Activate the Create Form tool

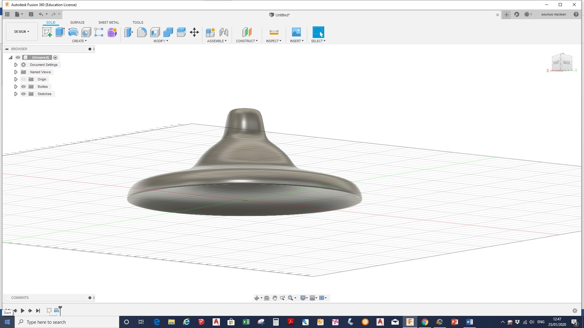[x=112, y=32]
